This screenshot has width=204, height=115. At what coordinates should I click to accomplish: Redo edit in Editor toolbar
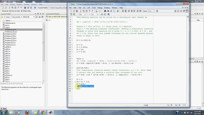point(92,11)
